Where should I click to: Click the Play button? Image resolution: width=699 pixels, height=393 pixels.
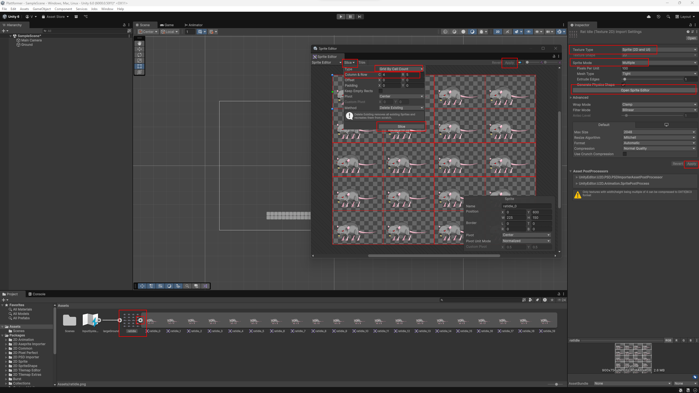coord(341,17)
